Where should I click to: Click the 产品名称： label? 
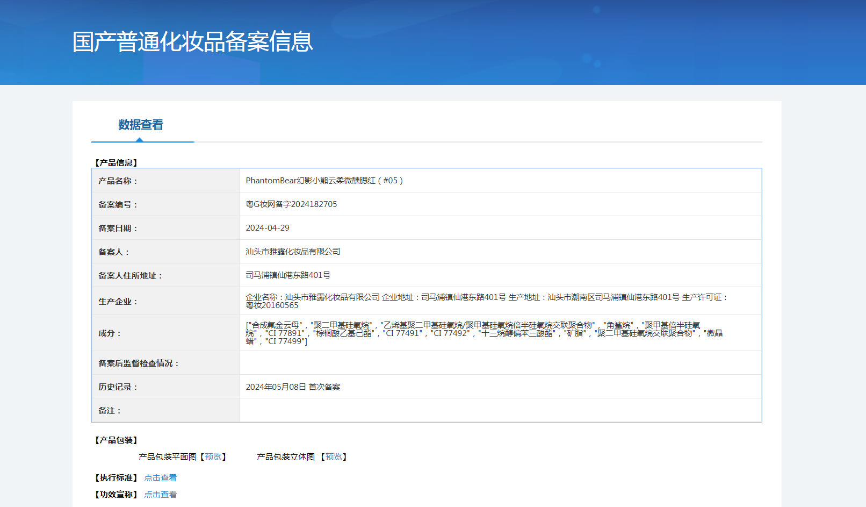point(118,181)
